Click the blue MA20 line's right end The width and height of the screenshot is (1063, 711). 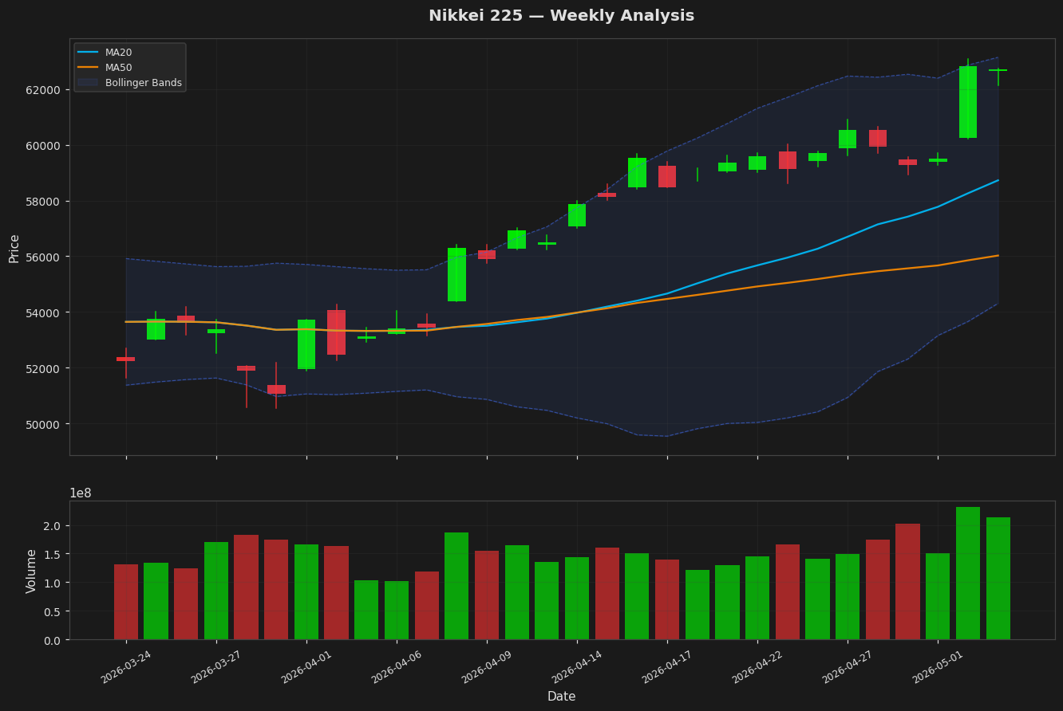tap(998, 180)
